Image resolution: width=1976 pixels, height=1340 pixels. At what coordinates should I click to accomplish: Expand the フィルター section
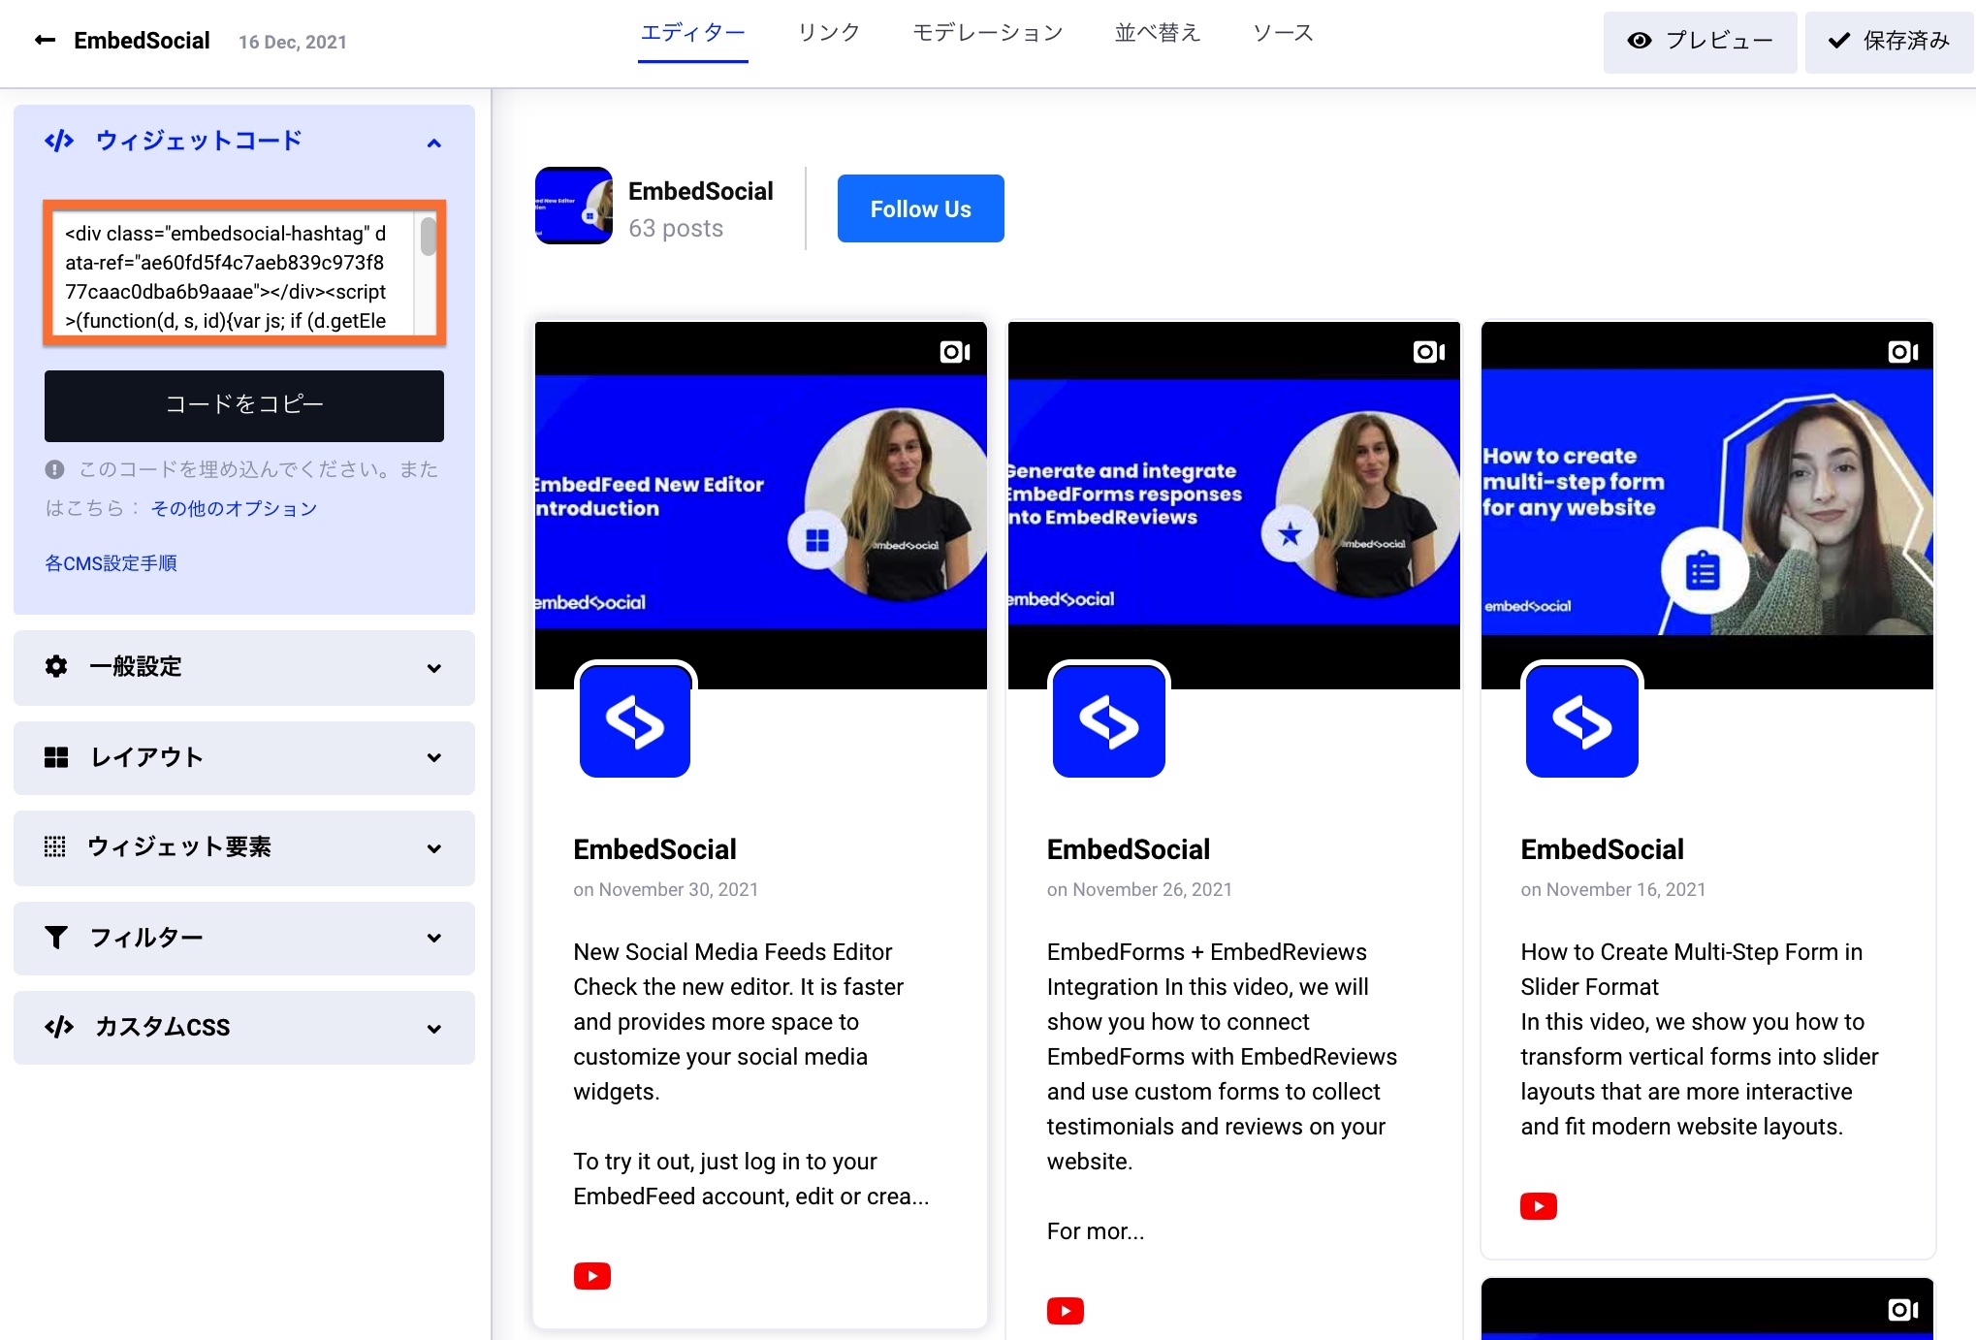click(x=244, y=938)
